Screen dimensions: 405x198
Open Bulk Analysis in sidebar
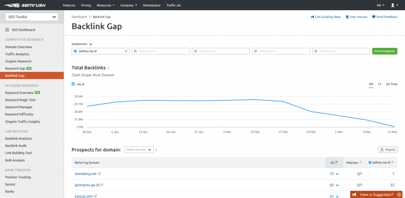15,160
